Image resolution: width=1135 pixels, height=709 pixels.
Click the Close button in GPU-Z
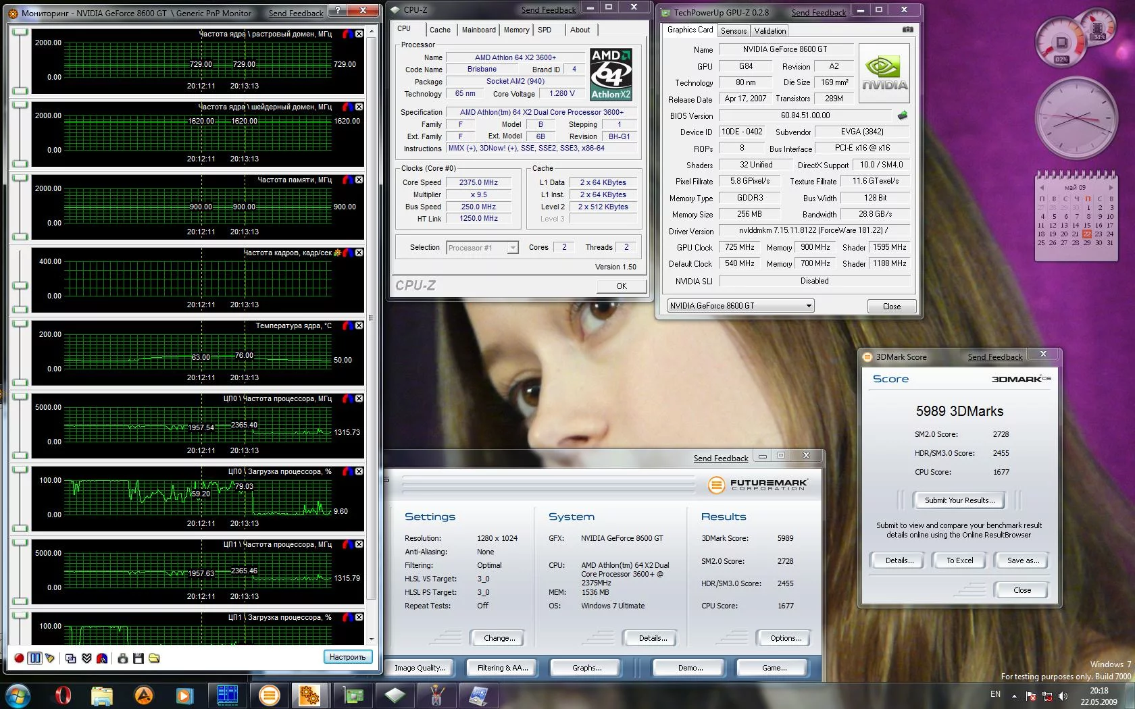coord(892,306)
